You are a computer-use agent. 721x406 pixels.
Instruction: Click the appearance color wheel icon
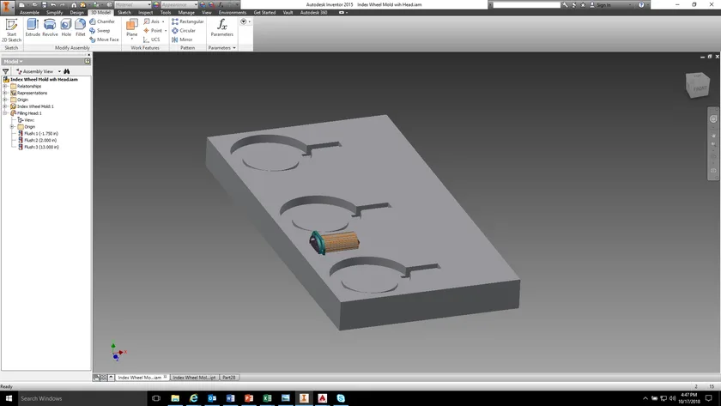click(x=156, y=4)
